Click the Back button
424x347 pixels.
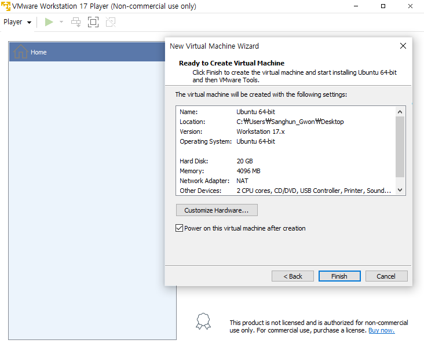click(x=293, y=276)
